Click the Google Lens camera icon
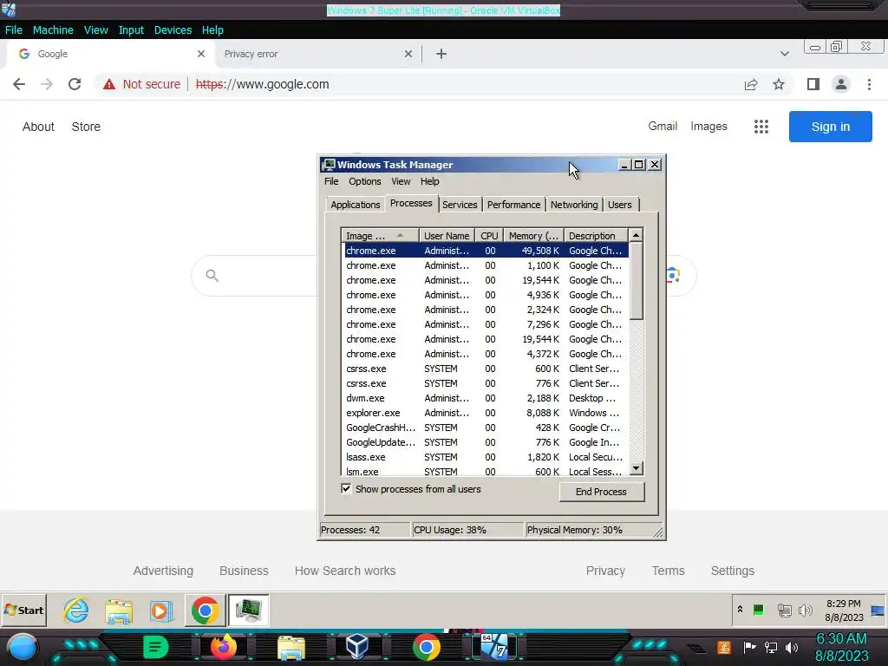Screen dimensions: 888x666 [x=673, y=275]
